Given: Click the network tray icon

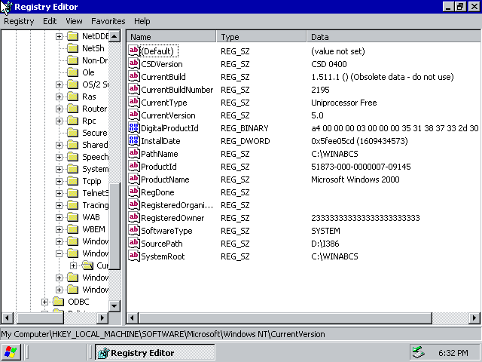Looking at the screenshot, I should pyautogui.click(x=419, y=352).
